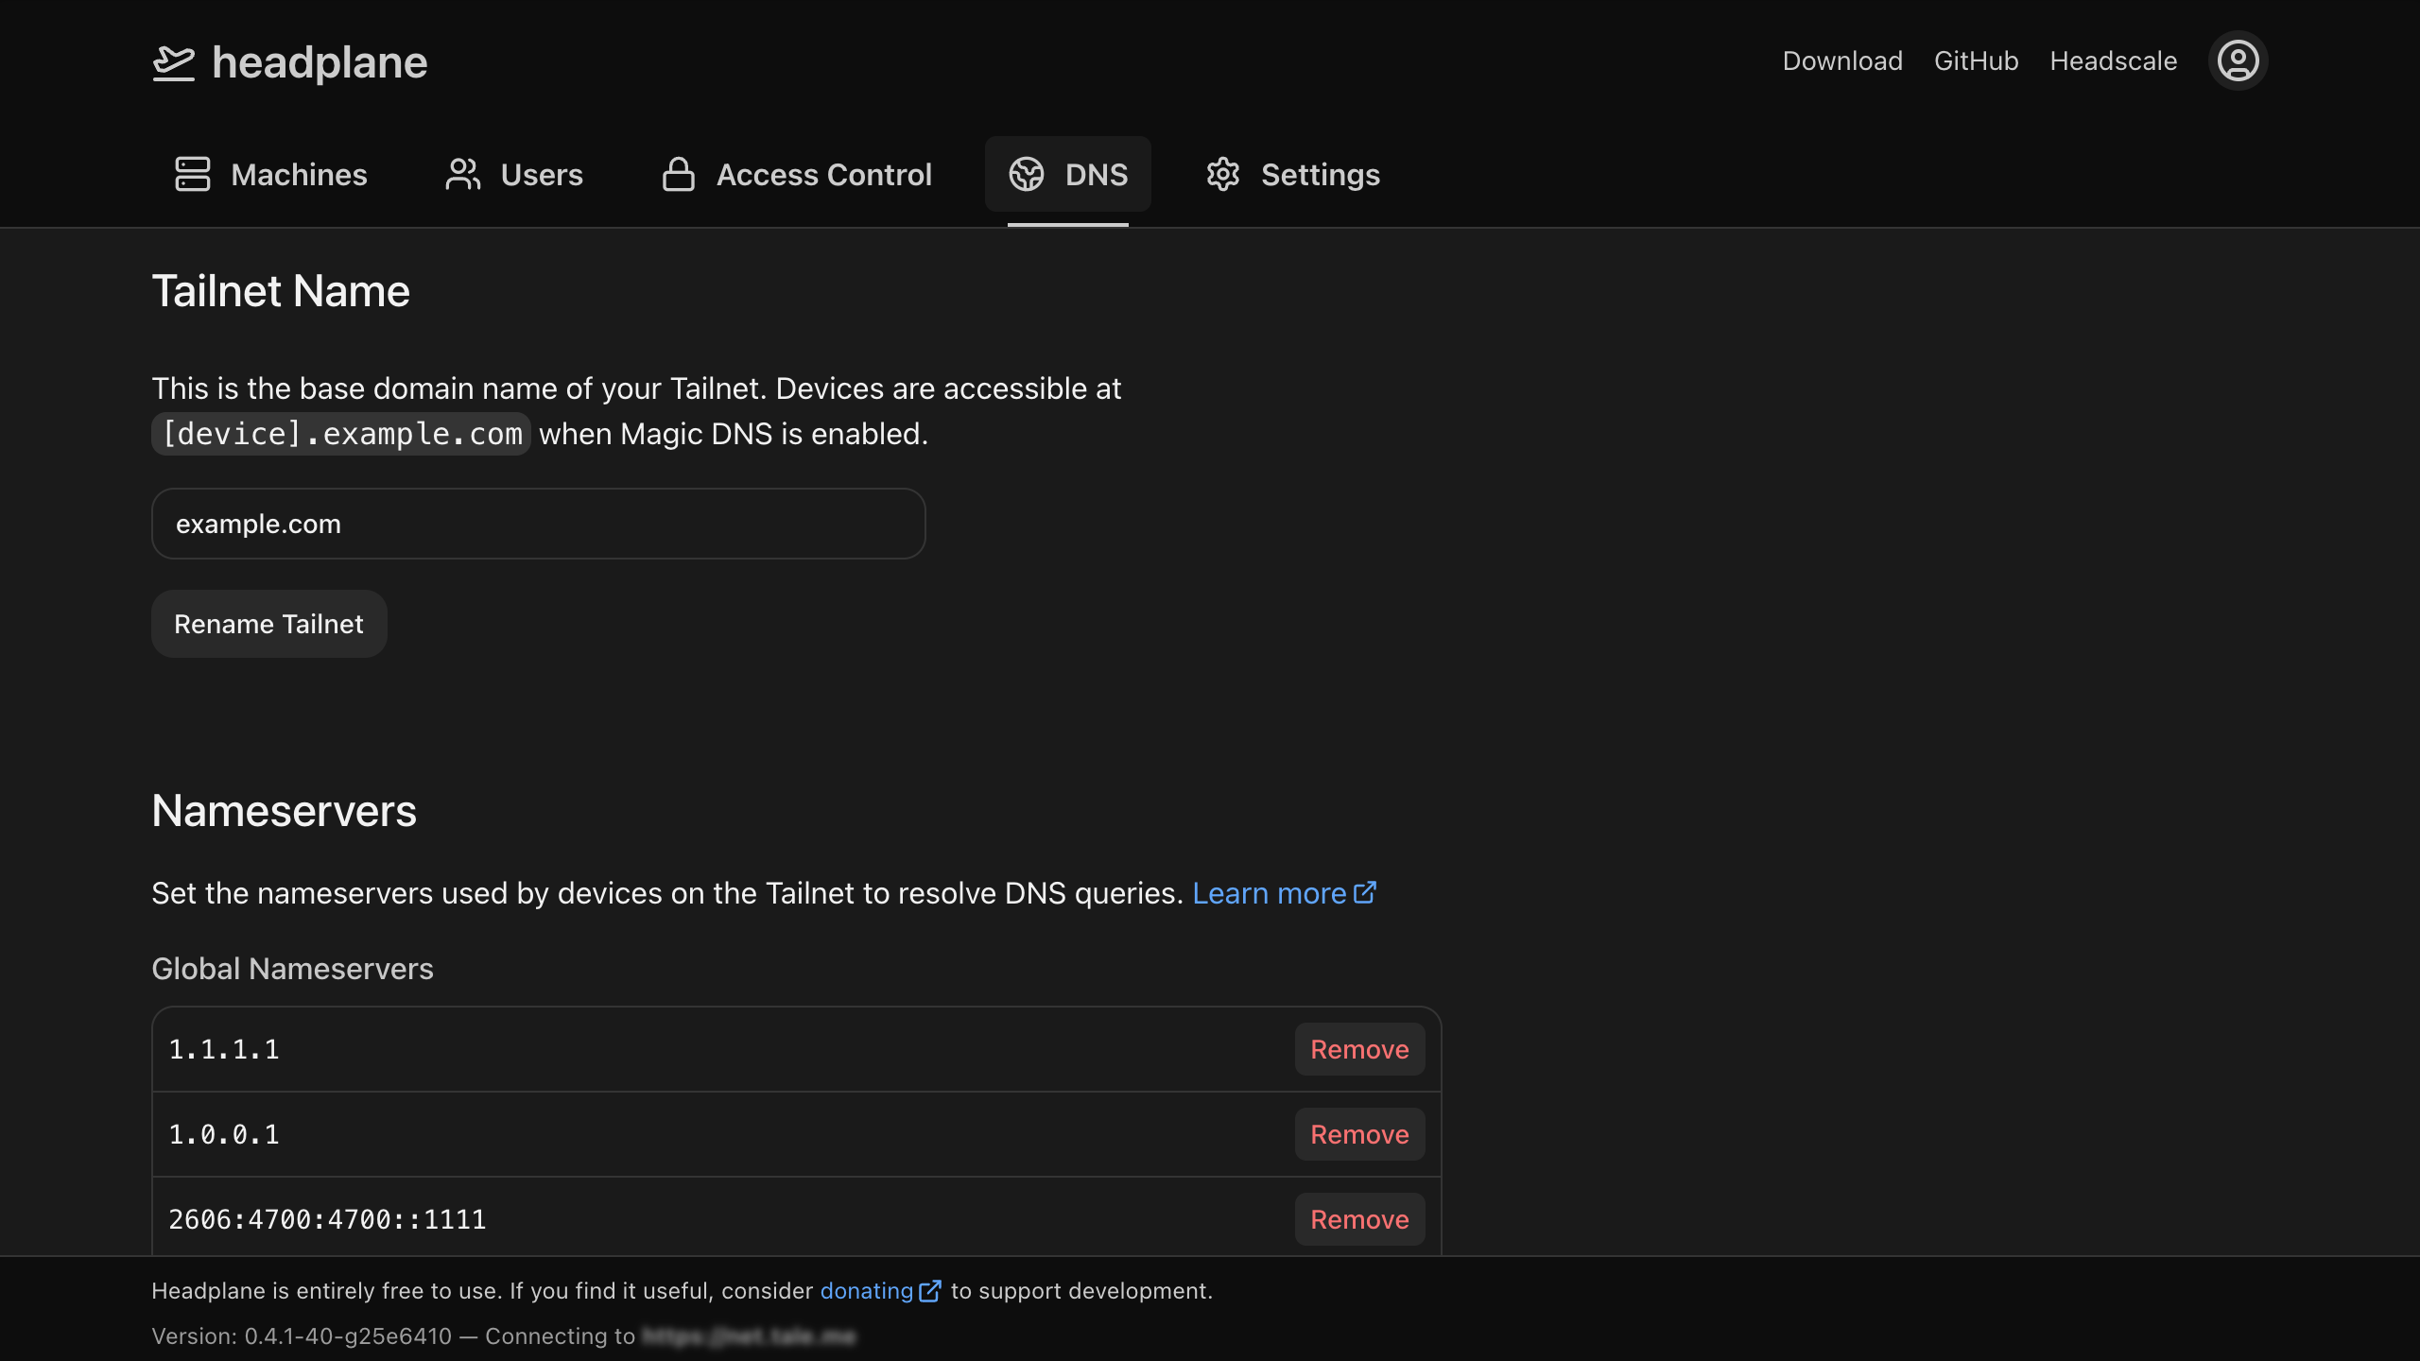Open the Download link in header
Image resolution: width=2420 pixels, height=1361 pixels.
[1842, 60]
